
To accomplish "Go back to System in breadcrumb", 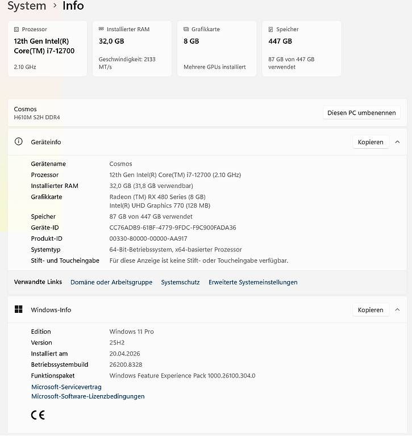I will click(27, 6).
